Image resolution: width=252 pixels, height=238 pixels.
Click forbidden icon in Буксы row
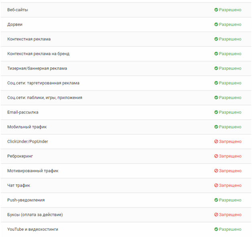(216, 215)
